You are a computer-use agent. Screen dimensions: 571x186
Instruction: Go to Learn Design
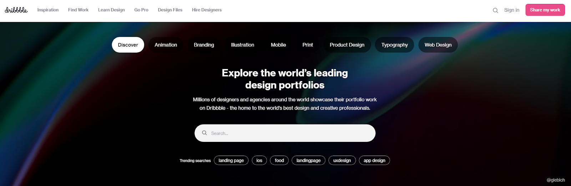(x=111, y=10)
